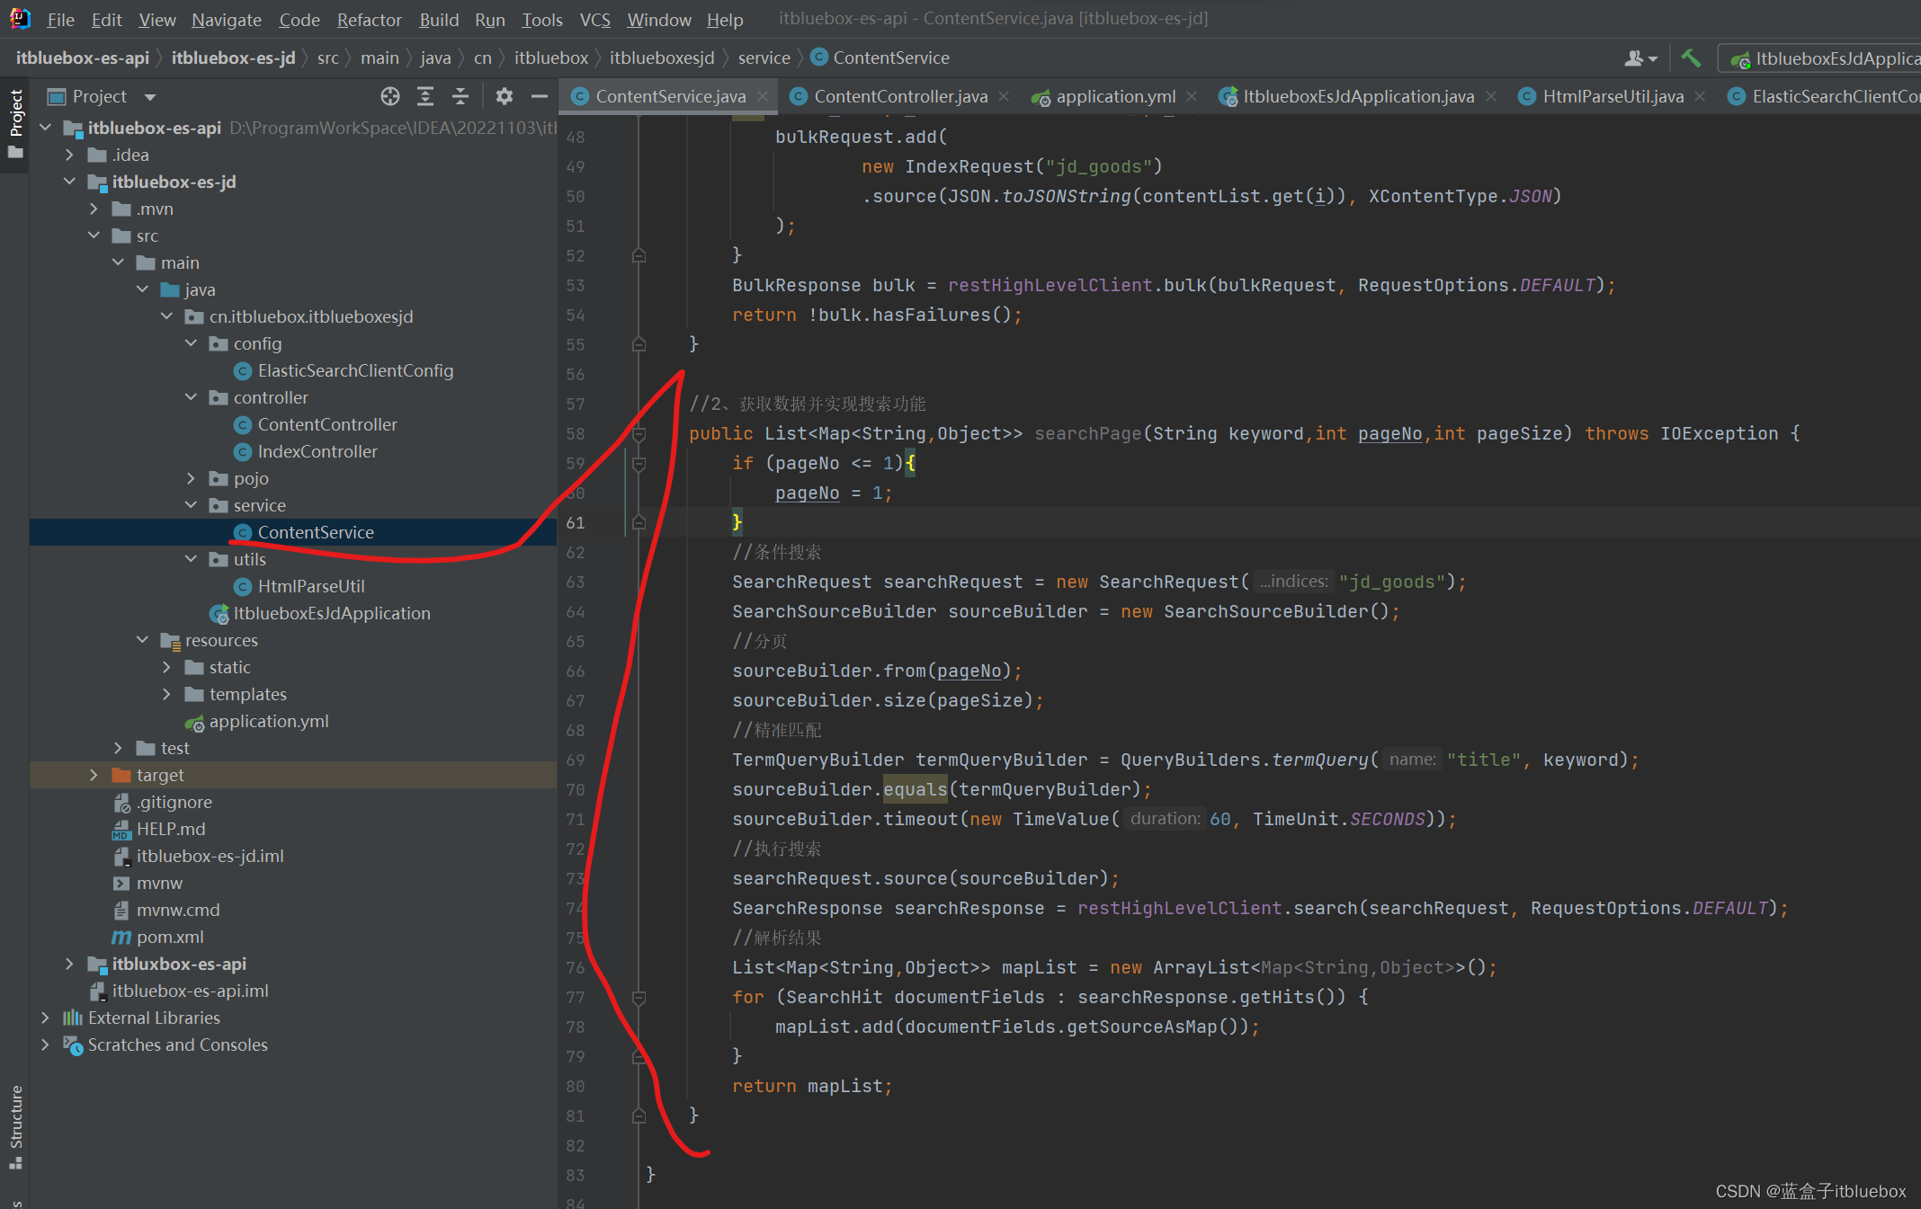Select mvnw.cmd file in tree
The height and width of the screenshot is (1209, 1921).
(178, 910)
